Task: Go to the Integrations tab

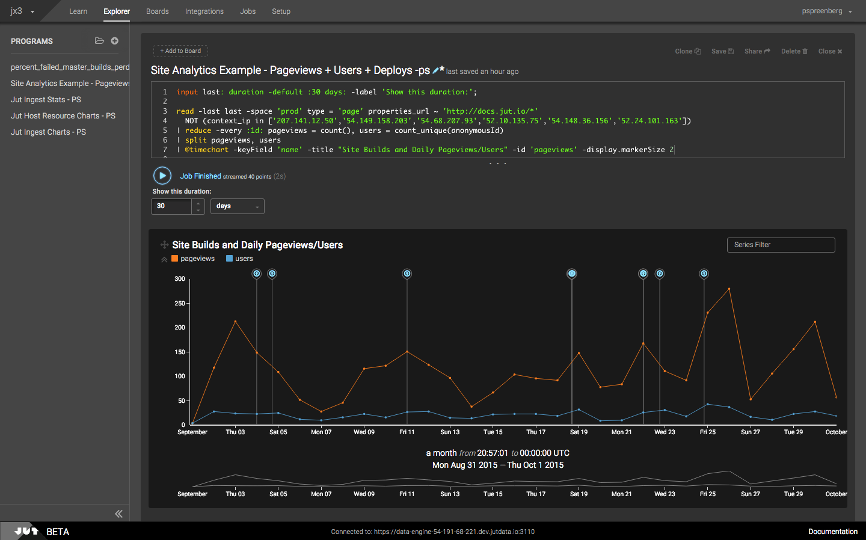Action: point(204,11)
